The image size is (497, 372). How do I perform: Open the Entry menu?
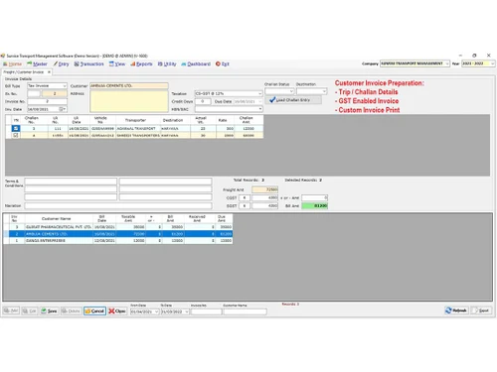62,63
